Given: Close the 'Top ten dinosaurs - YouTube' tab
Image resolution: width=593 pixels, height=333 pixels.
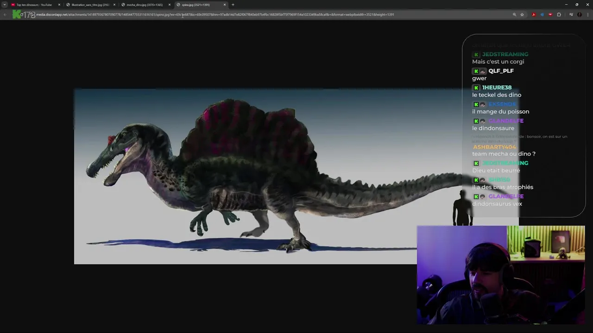Looking at the screenshot, I should pos(59,5).
